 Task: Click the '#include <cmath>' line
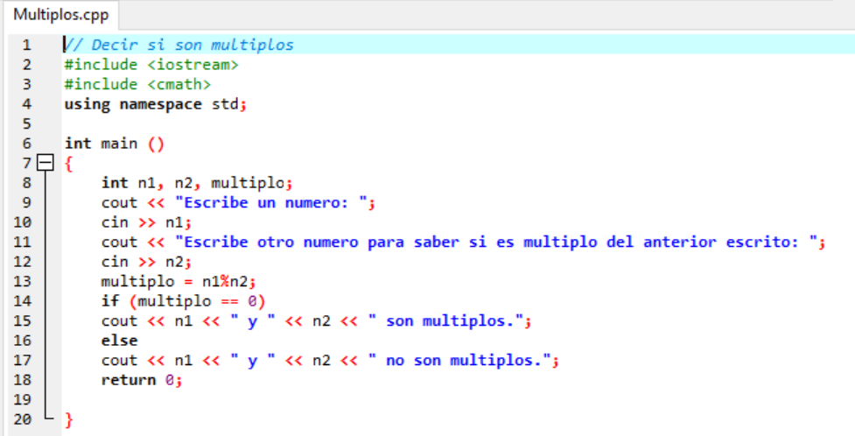[x=137, y=85]
